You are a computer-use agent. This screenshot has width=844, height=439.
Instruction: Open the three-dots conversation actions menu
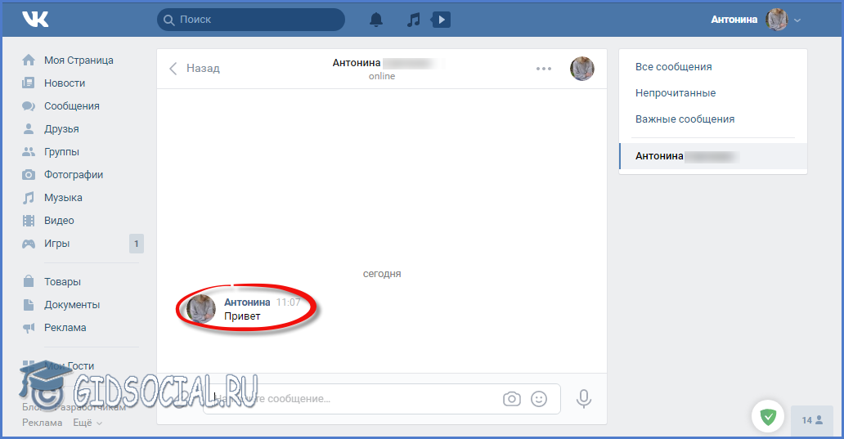[x=544, y=69]
